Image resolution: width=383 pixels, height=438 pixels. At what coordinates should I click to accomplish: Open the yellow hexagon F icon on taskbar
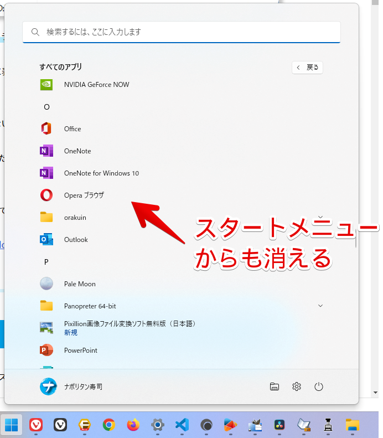pos(85,425)
